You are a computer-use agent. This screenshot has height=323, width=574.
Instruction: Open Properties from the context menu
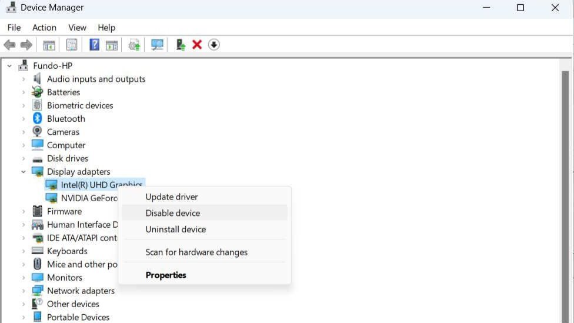point(166,275)
